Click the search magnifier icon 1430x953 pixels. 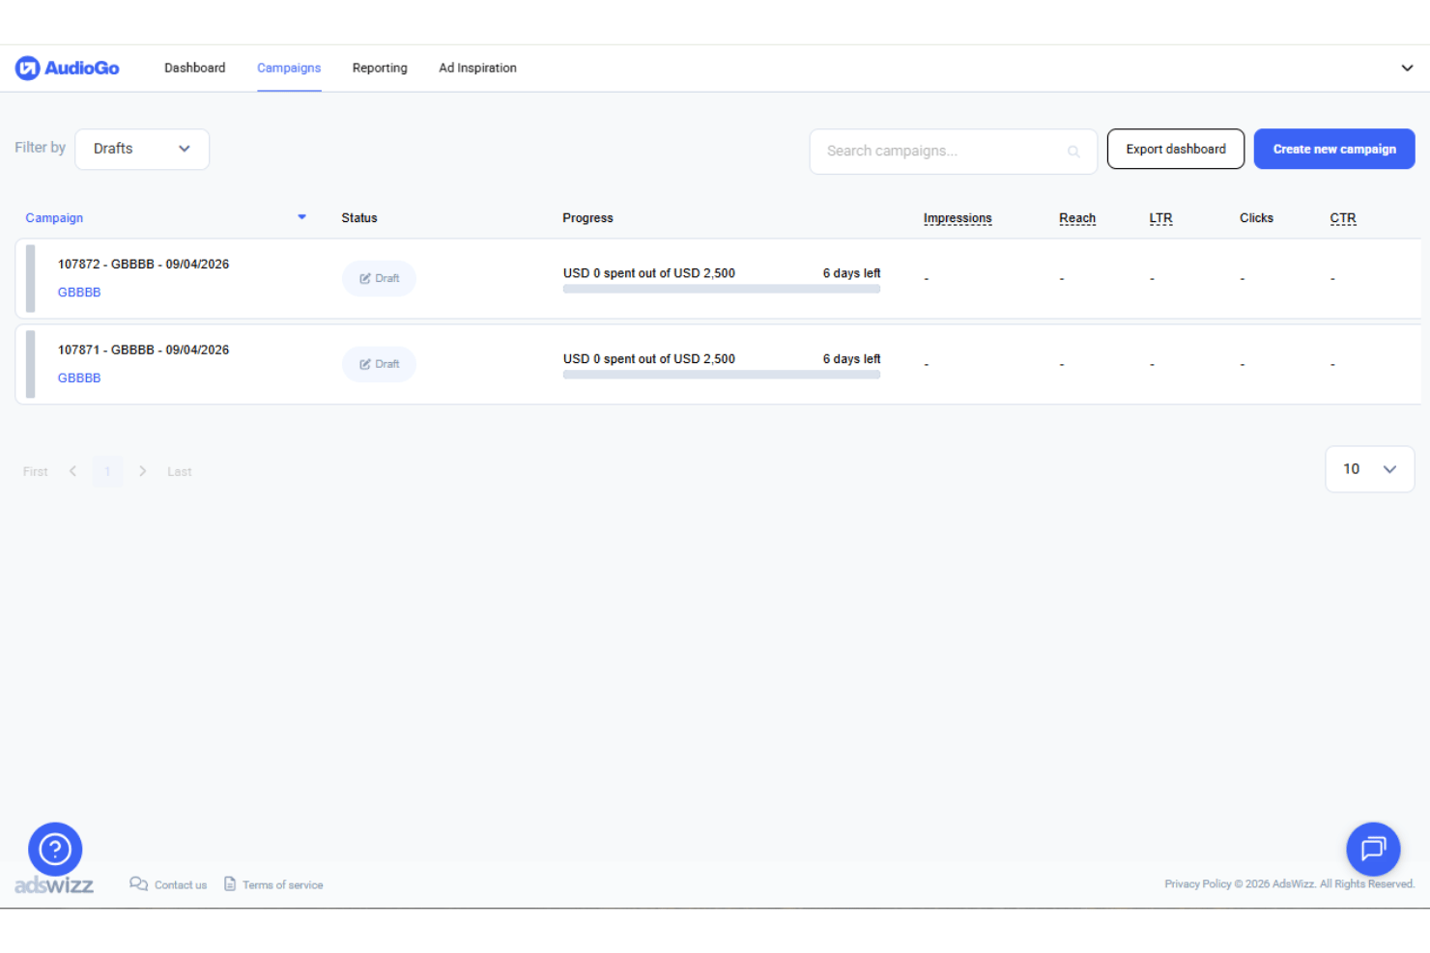1073,152
